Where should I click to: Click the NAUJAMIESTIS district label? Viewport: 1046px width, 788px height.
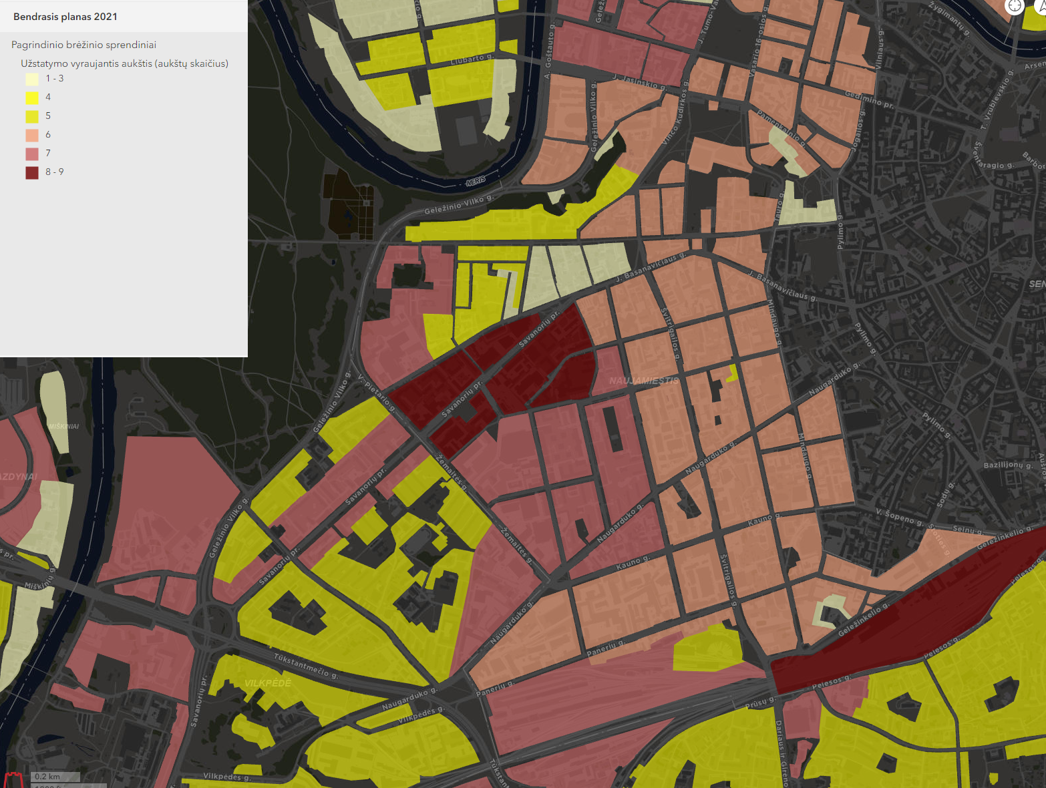(x=644, y=381)
